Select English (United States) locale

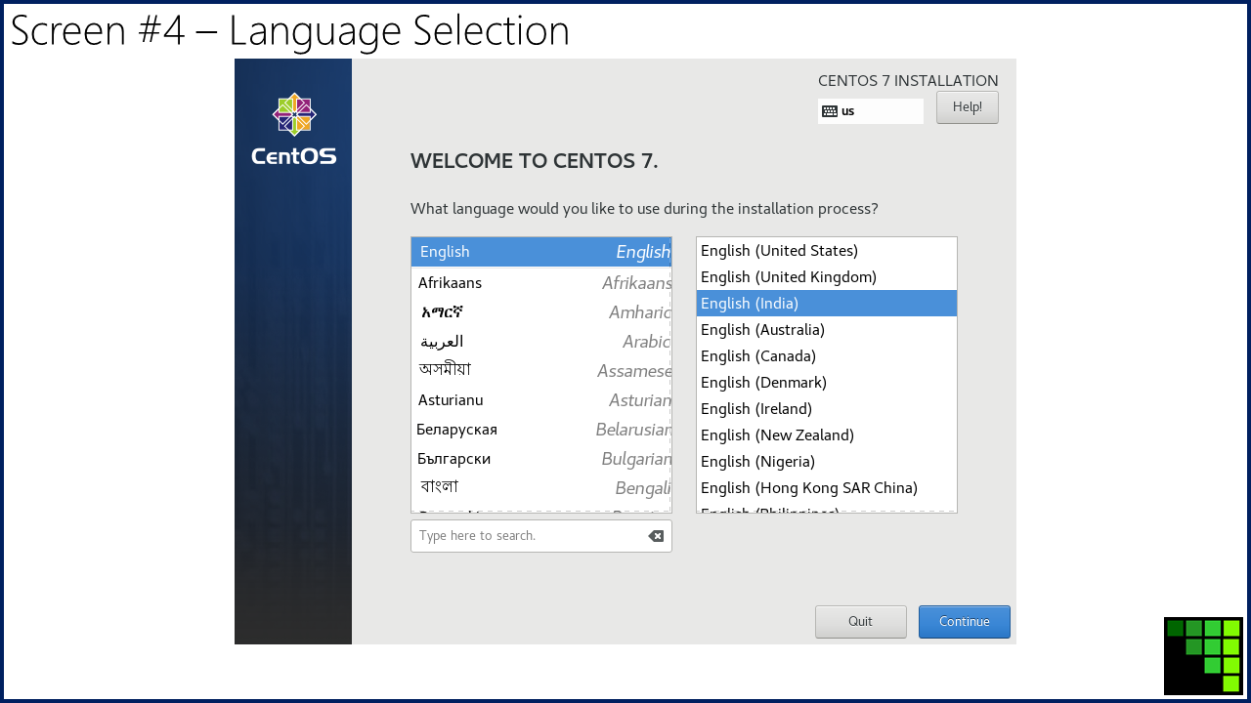point(826,251)
